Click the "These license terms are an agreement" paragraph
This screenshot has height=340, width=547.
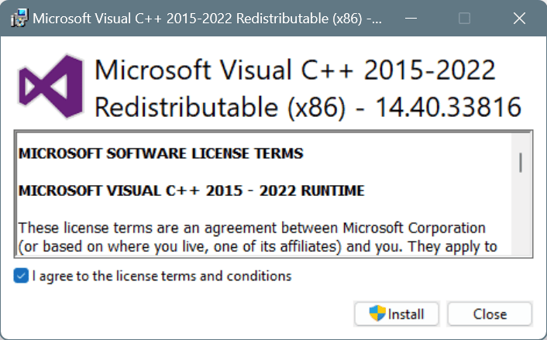point(257,237)
